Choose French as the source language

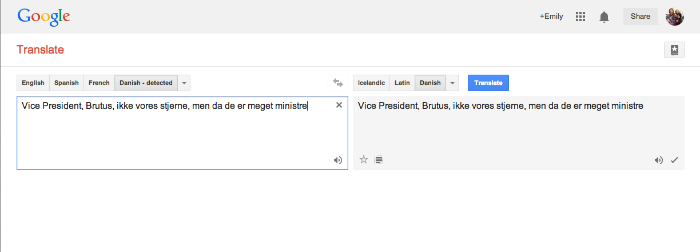[99, 83]
